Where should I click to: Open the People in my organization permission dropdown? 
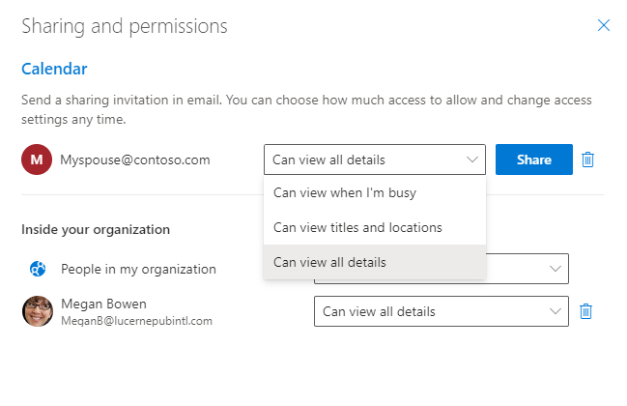(555, 269)
